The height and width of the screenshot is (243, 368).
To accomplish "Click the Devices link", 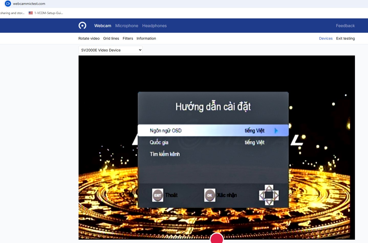I will (x=326, y=38).
